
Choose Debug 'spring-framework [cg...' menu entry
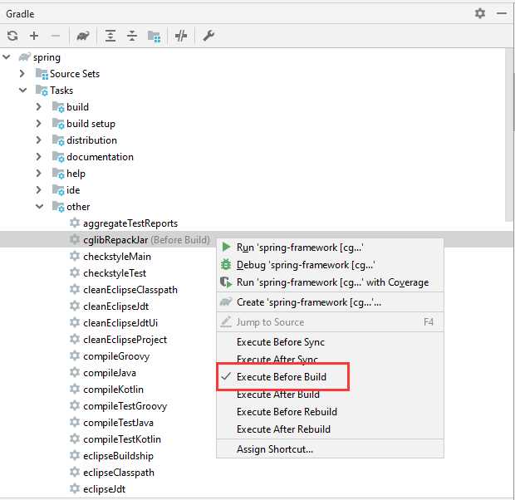coord(330,265)
